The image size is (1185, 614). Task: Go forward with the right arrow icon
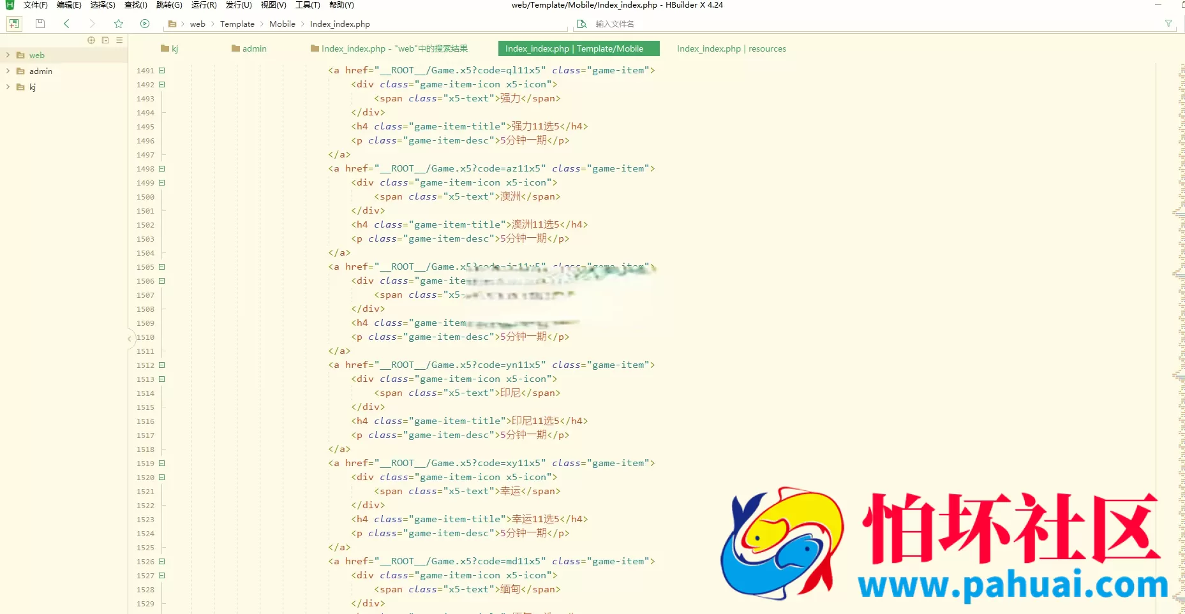tap(92, 24)
